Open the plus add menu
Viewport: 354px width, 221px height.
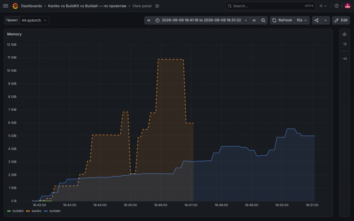(x=323, y=6)
